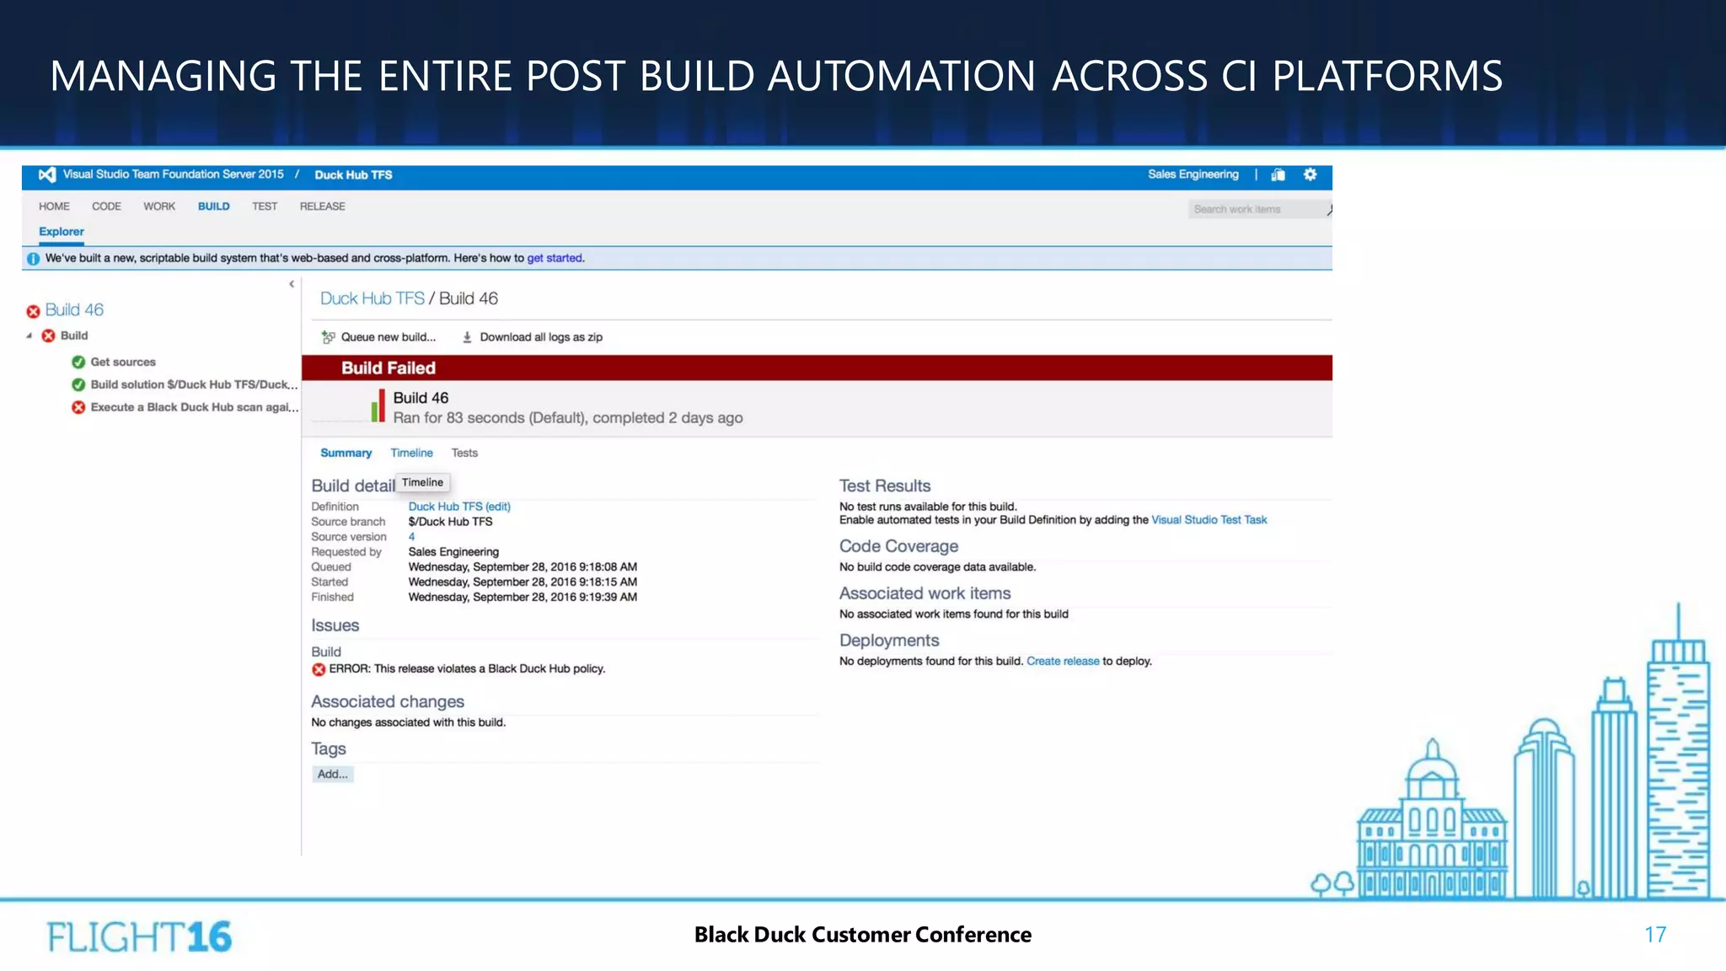
Task: Click the green check icon for Get sources
Action: (78, 362)
